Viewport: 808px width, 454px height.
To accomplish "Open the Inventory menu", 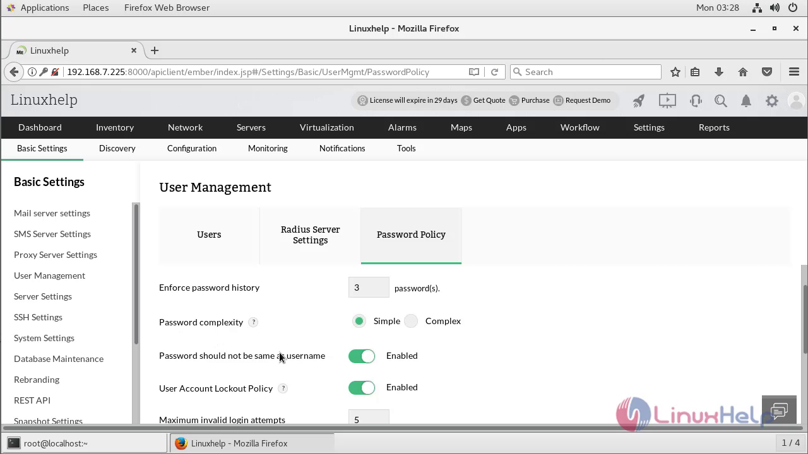I will pos(115,127).
